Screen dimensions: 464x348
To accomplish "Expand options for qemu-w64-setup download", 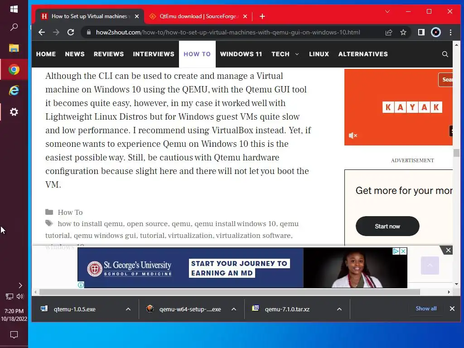I will tap(234, 309).
